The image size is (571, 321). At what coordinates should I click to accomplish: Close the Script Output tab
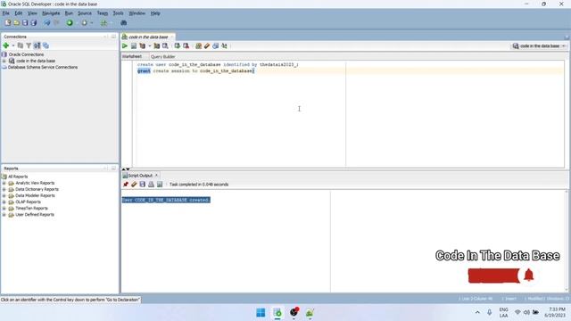point(157,176)
